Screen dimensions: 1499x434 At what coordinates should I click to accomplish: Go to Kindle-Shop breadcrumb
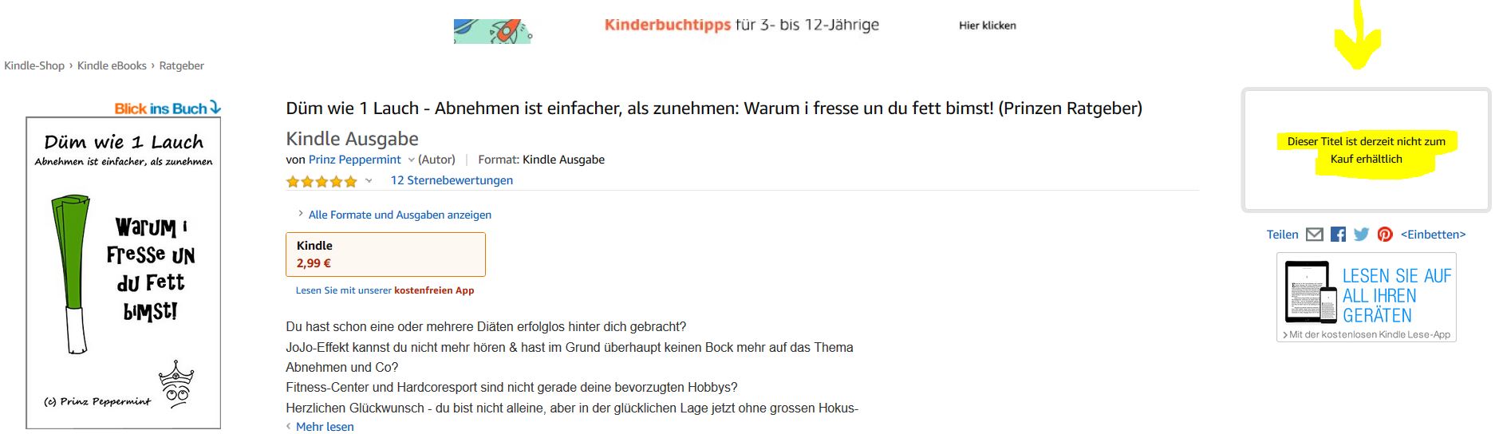34,65
